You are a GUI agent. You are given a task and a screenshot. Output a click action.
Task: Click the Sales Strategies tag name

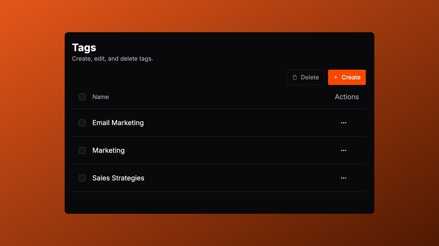[x=118, y=178]
